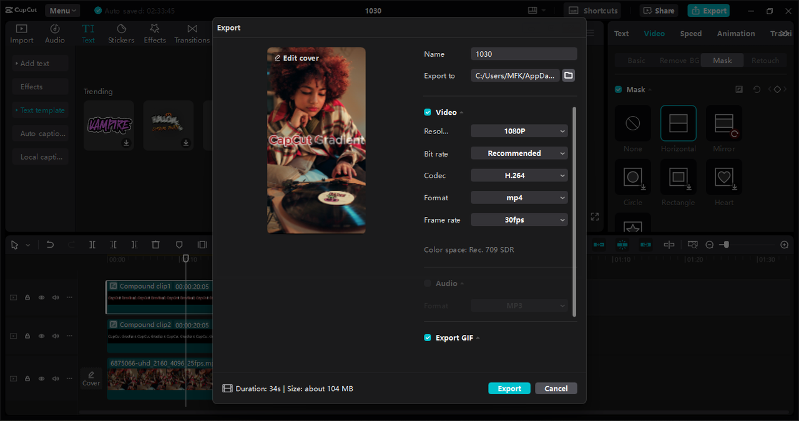The height and width of the screenshot is (421, 799).
Task: Click the disabled Audio export checkbox
Action: 428,283
